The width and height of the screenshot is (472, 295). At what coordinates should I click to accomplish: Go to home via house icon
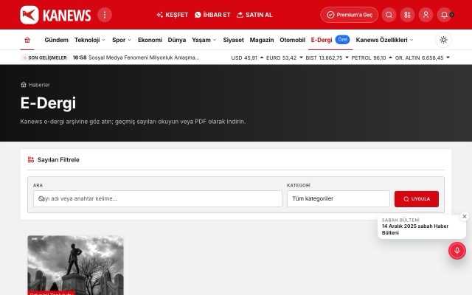coord(27,40)
